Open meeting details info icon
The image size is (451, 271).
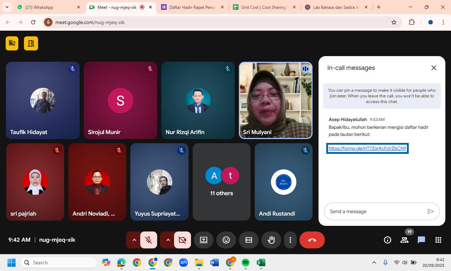click(388, 240)
